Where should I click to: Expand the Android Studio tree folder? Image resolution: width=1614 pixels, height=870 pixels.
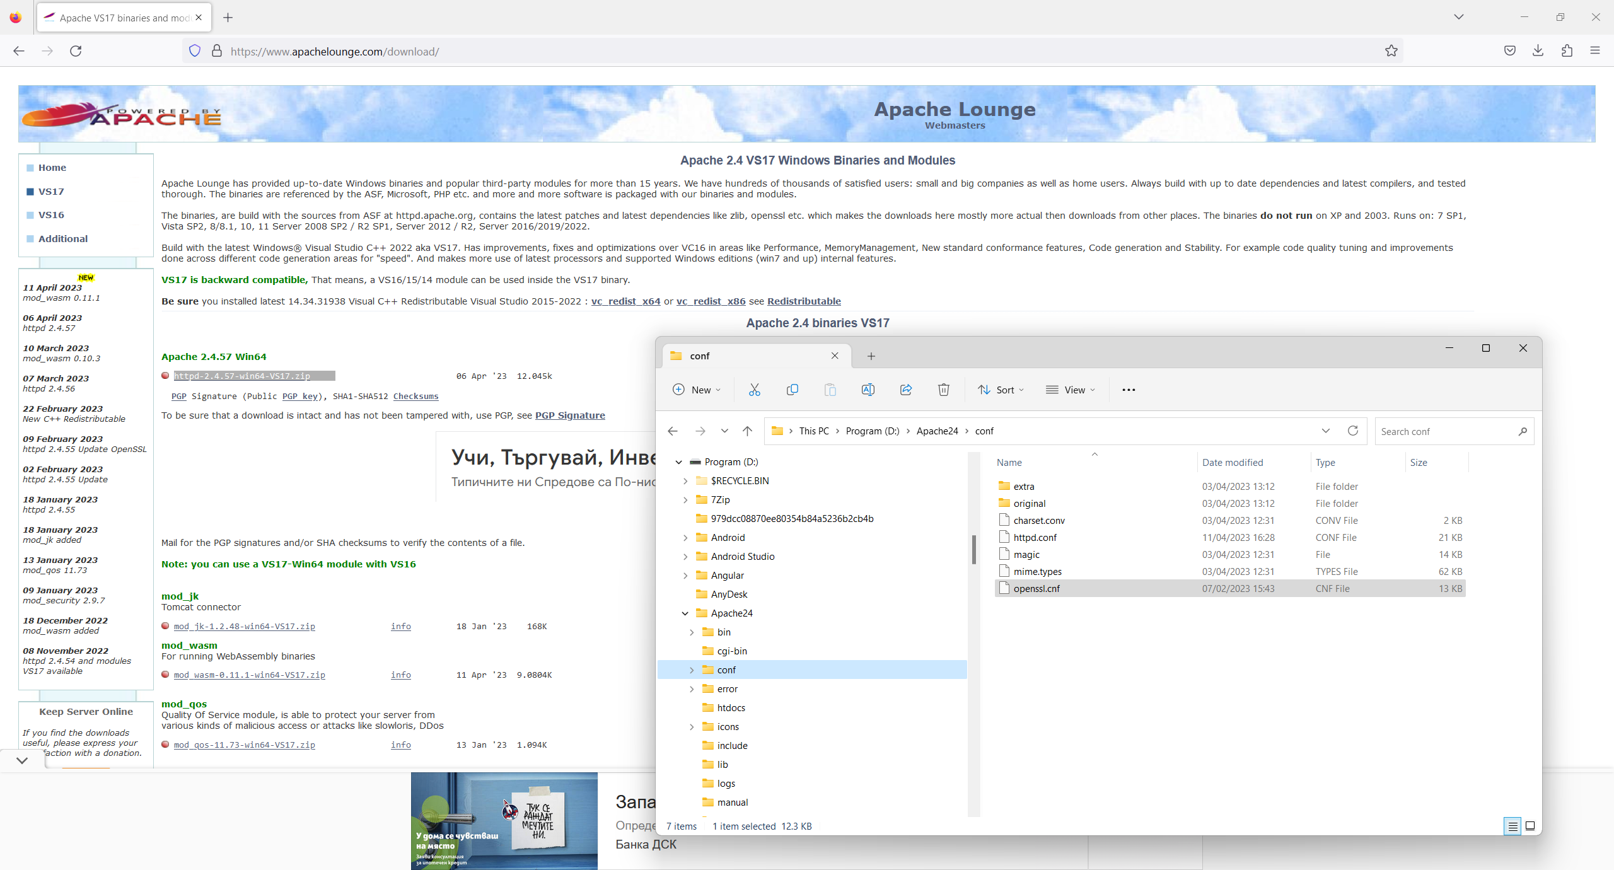[x=685, y=556]
